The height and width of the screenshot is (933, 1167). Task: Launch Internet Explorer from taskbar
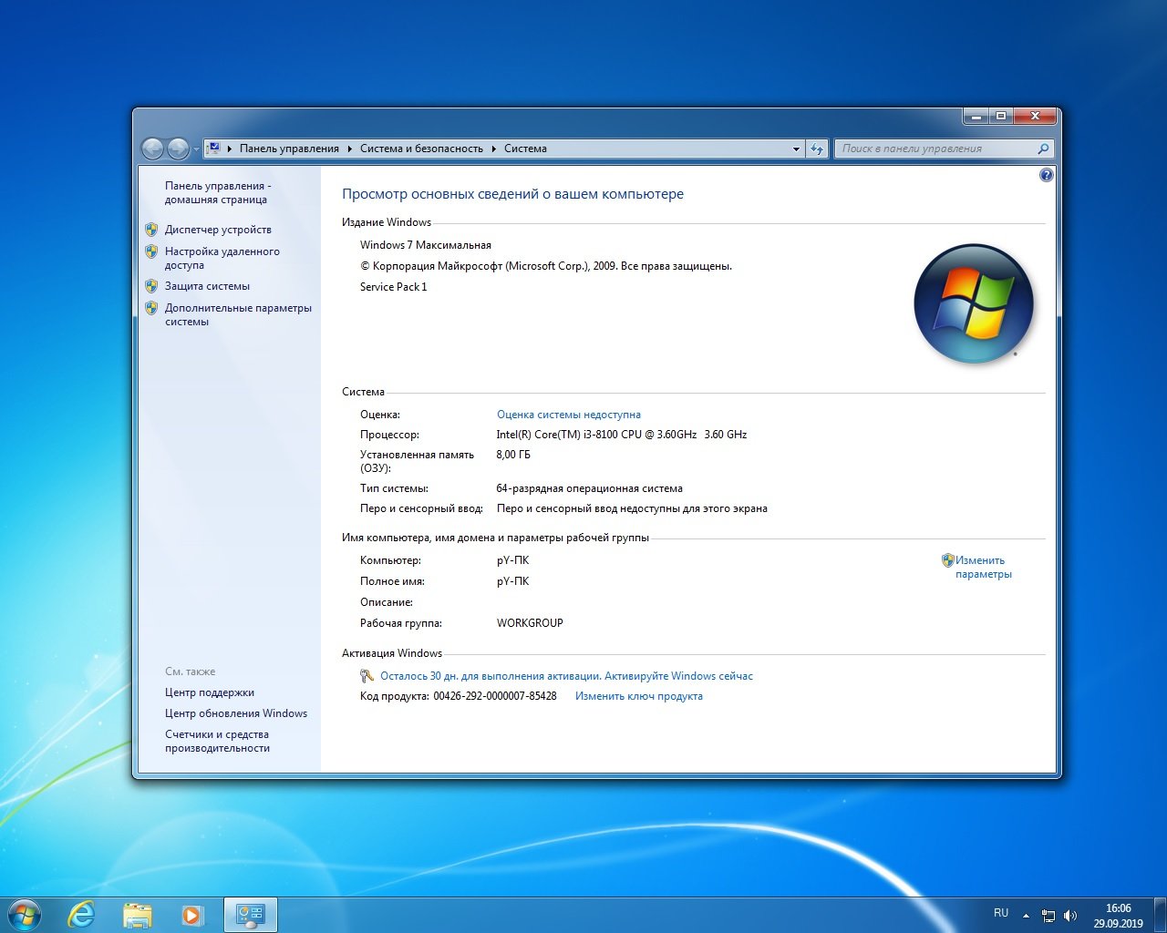point(81,915)
